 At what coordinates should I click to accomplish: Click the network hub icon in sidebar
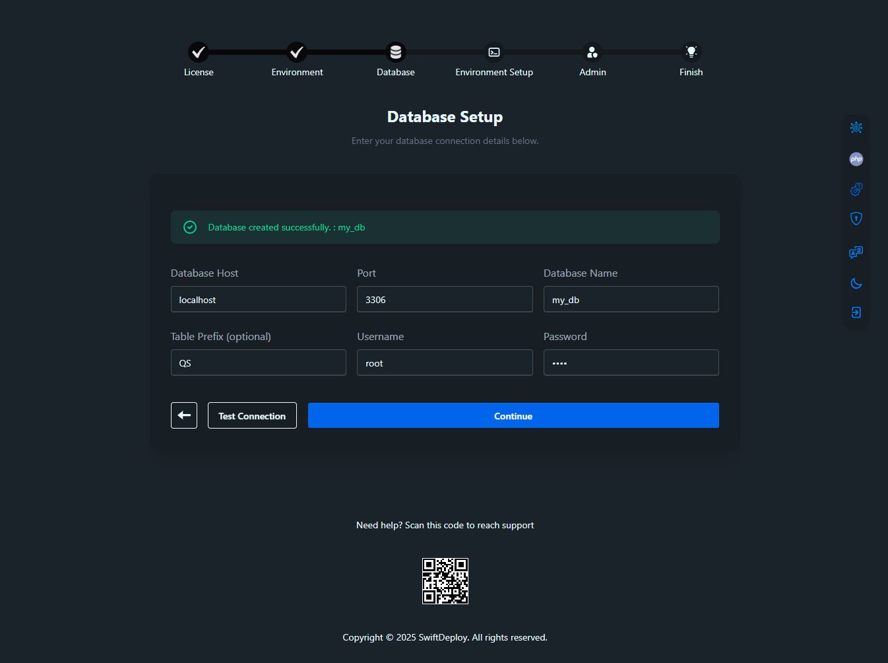(856, 127)
